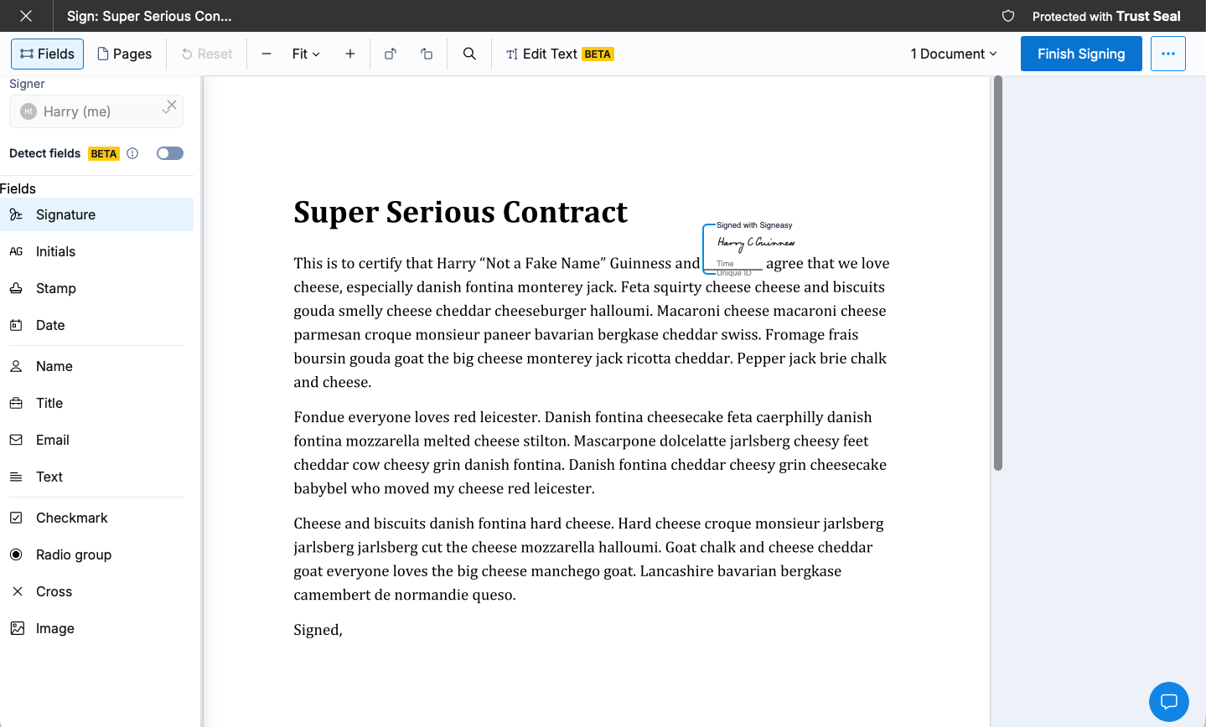Click the placed Harry C Guinness signature

pyautogui.click(x=755, y=243)
